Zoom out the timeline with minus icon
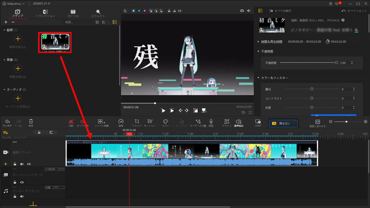370x208 pixels. pos(331,122)
